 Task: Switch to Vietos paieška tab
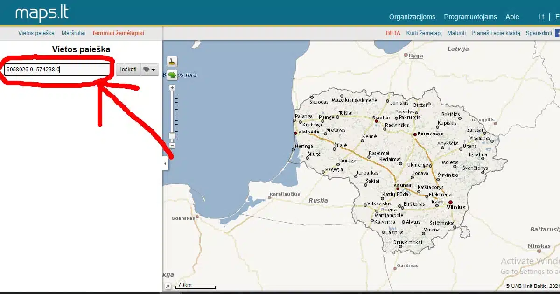(x=36, y=33)
